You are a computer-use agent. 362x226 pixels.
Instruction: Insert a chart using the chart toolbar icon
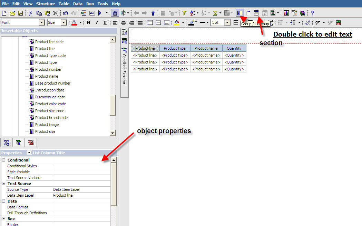(x=286, y=13)
